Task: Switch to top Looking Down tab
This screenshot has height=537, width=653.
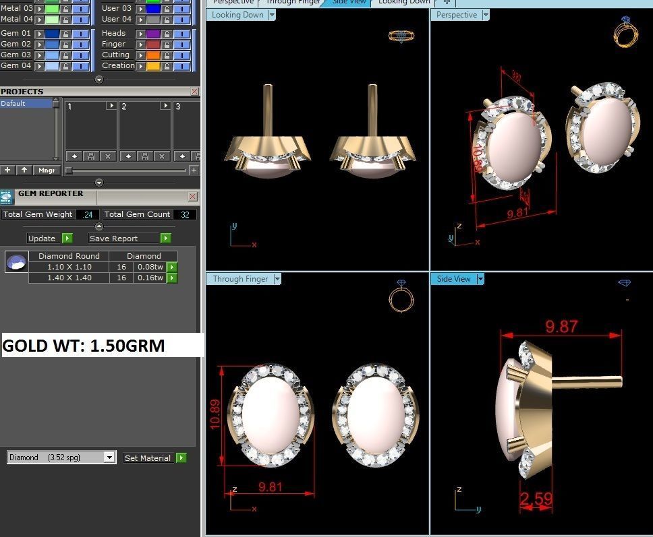Action: 404,2
